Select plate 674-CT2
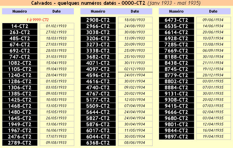Image resolution: width=233 pixels, height=148 pixels. (x=20, y=45)
